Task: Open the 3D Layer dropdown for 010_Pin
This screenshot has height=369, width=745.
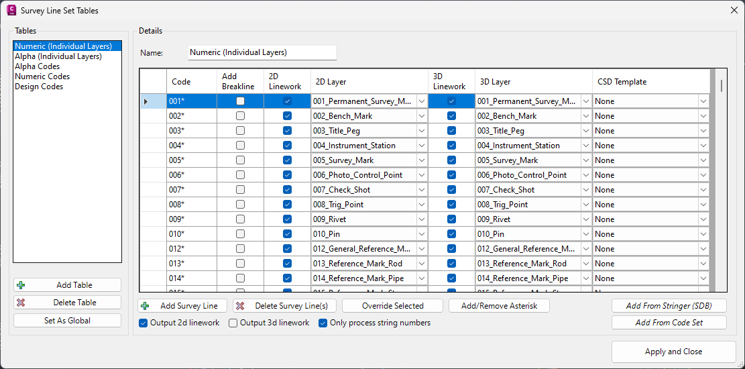Action: [x=586, y=234]
